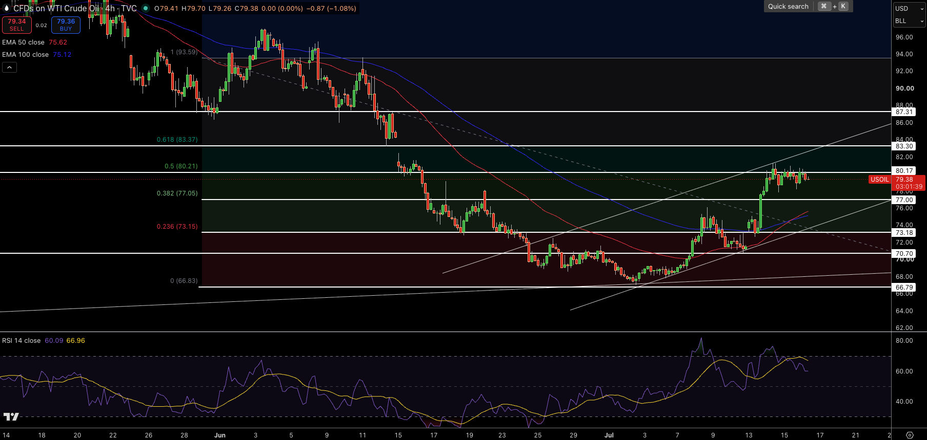Click the RSI 80.00 scale tick
Viewport: 927px width, 440px height.
tap(904, 341)
